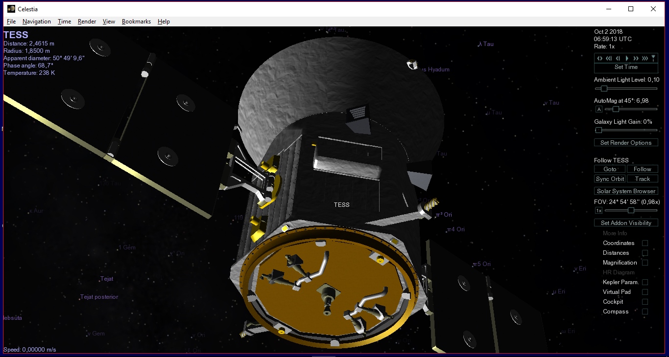The height and width of the screenshot is (357, 669).
Task: Click the FOV slider handle
Action: [x=631, y=210]
